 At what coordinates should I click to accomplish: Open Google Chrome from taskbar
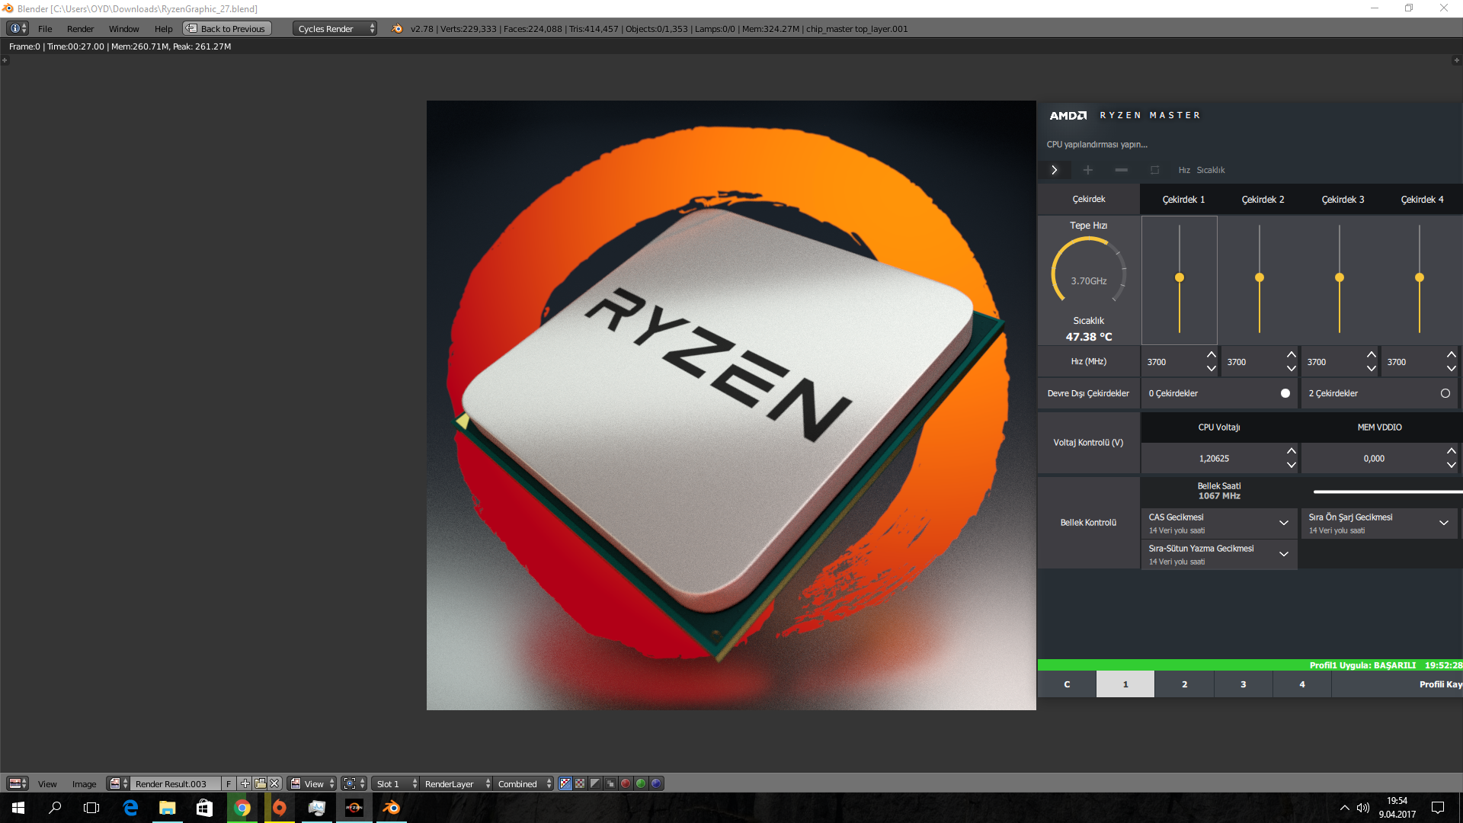click(x=242, y=808)
